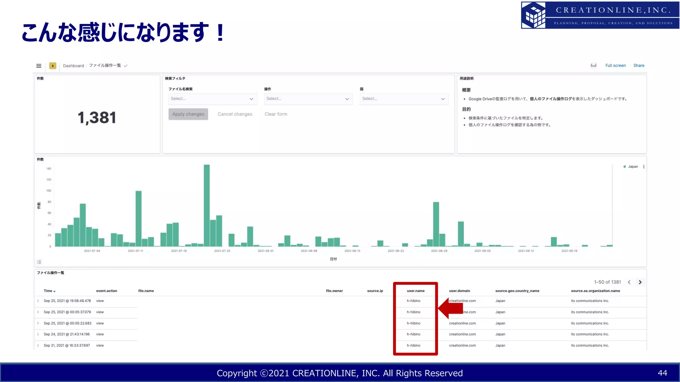Toggle the chart legend list icon

(x=39, y=262)
